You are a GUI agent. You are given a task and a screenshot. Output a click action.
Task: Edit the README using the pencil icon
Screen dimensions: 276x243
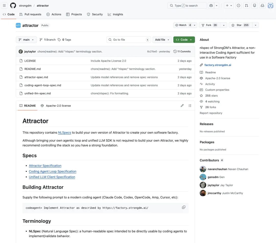[x=182, y=105]
